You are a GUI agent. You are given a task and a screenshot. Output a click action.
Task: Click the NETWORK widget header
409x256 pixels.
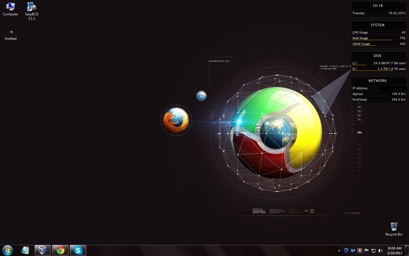pyautogui.click(x=377, y=81)
